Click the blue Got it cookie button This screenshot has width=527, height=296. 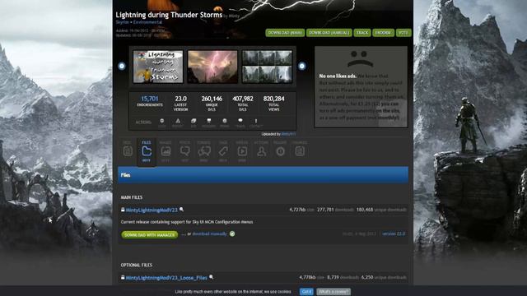[x=306, y=292]
